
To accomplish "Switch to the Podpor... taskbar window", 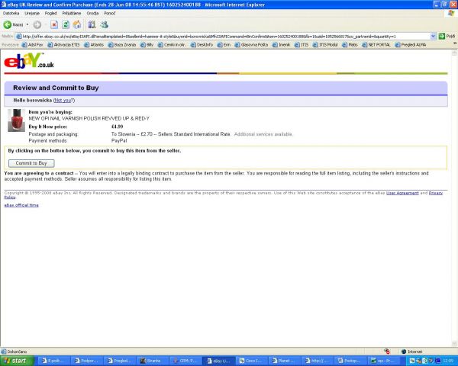I will click(87, 361).
